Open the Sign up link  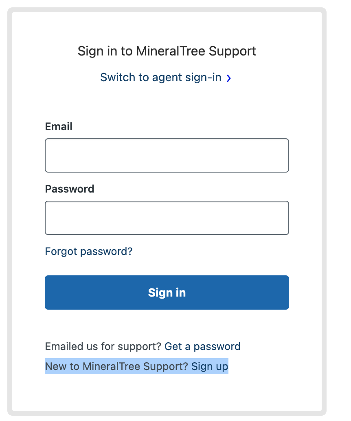210,366
